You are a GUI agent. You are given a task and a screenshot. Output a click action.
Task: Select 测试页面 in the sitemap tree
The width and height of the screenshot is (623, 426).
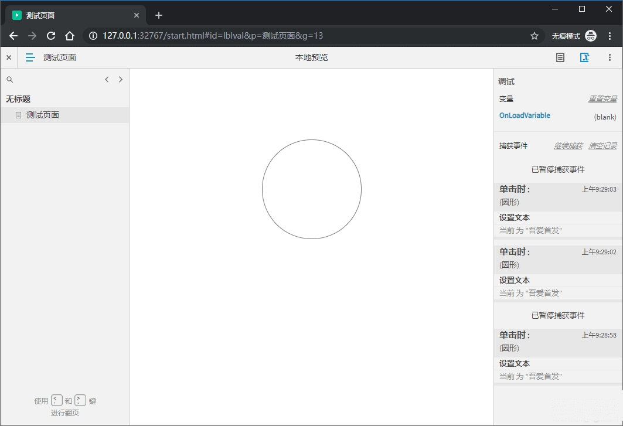[65, 115]
